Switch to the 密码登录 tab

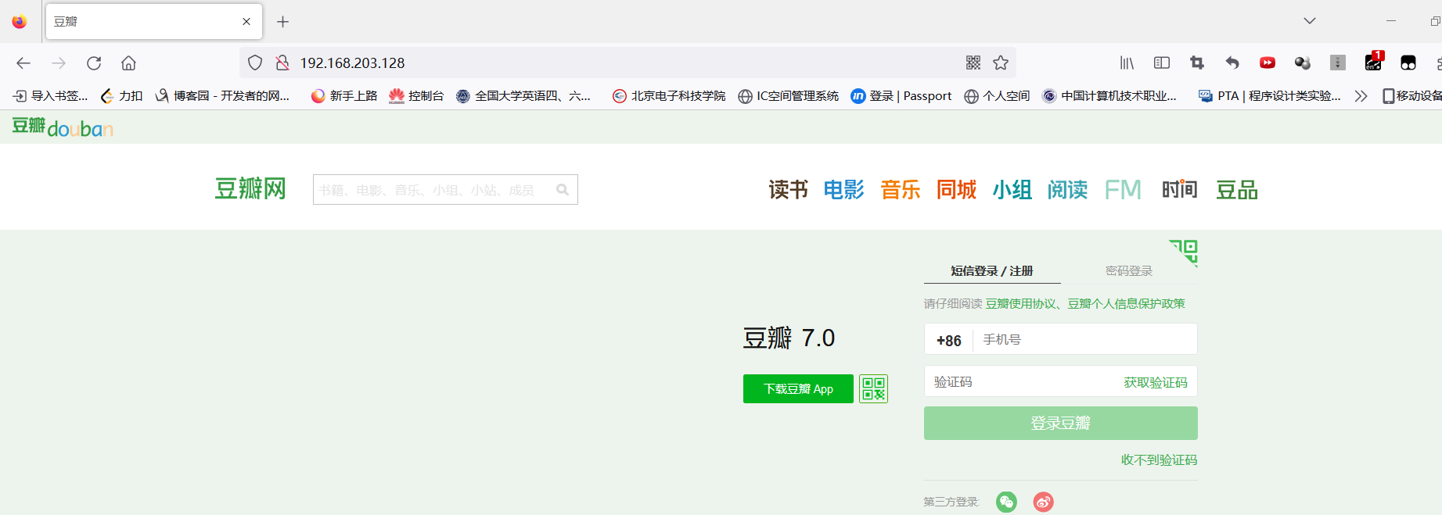click(x=1129, y=271)
